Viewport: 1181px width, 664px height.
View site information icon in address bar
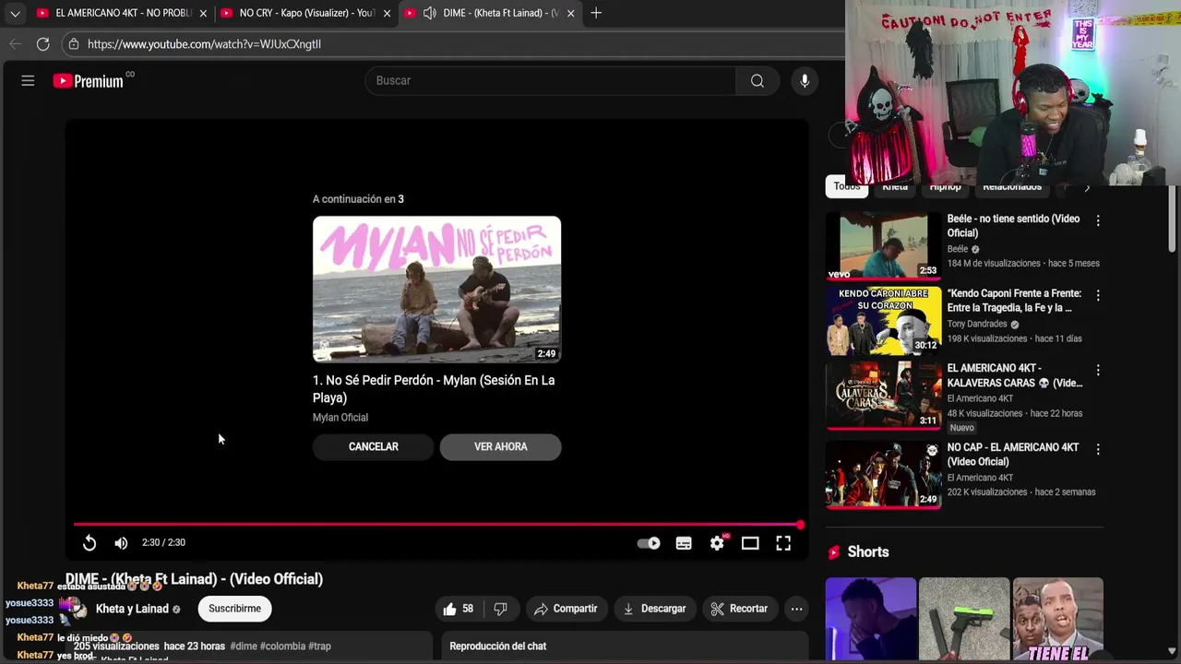[73, 43]
